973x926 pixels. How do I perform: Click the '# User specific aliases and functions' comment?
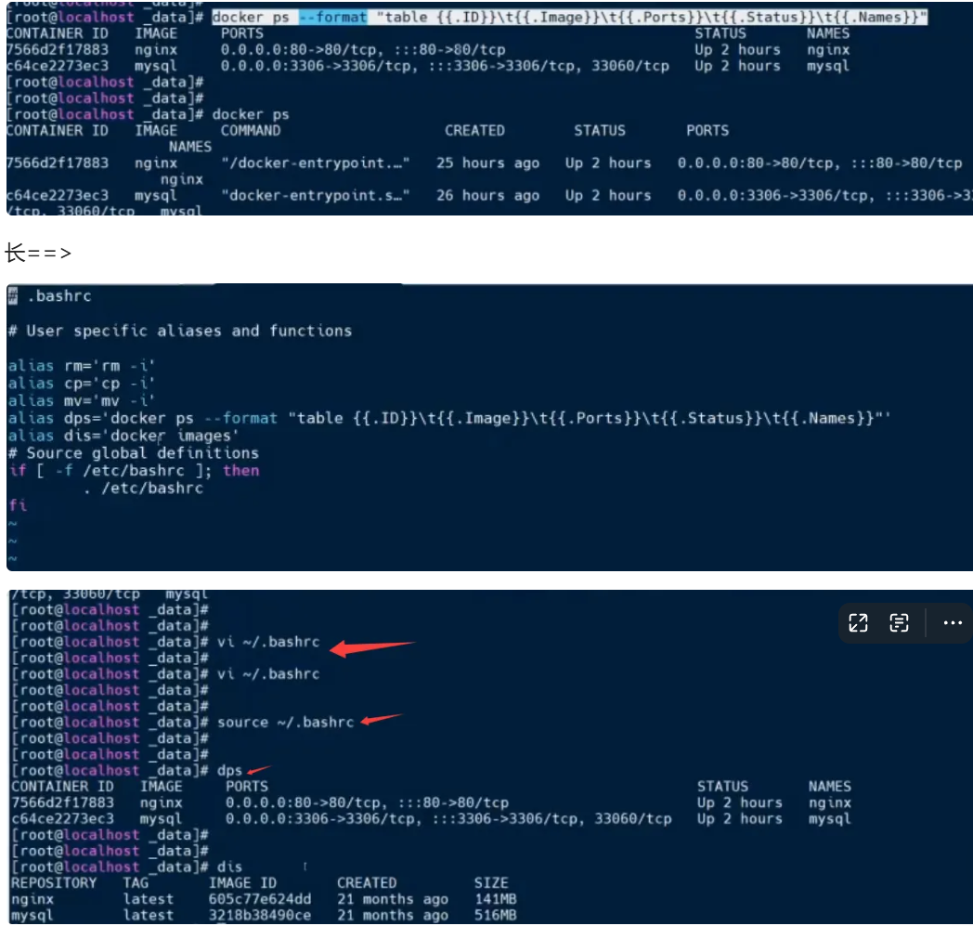(x=180, y=331)
